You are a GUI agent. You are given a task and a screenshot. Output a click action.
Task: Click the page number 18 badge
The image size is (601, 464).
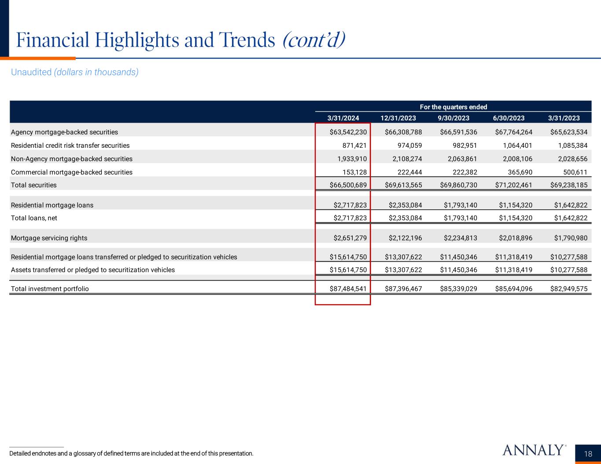coord(588,454)
